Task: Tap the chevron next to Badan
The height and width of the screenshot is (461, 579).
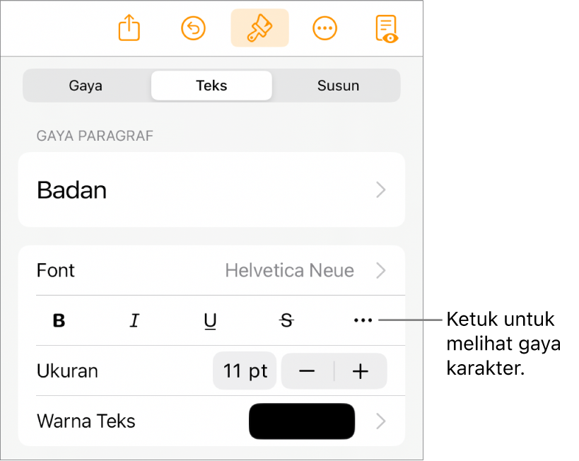Action: tap(381, 190)
